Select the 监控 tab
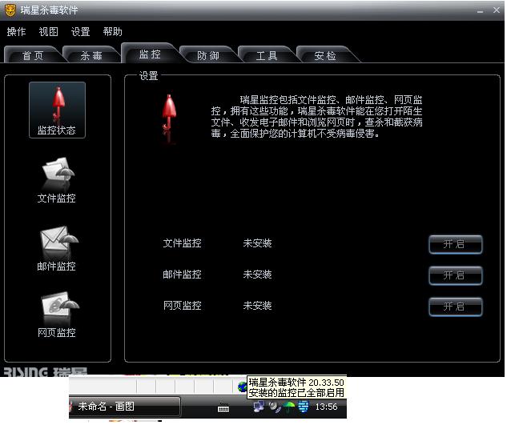 pyautogui.click(x=150, y=54)
